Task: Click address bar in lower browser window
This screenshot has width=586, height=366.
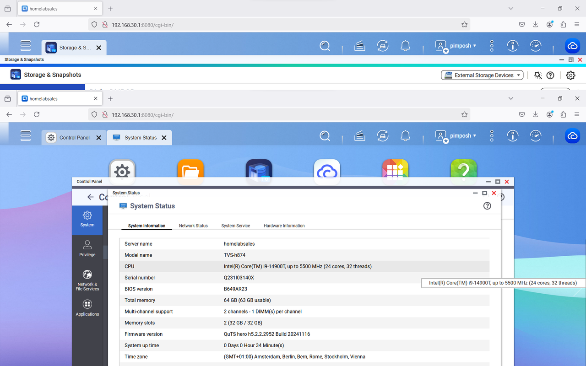Action: (x=279, y=115)
